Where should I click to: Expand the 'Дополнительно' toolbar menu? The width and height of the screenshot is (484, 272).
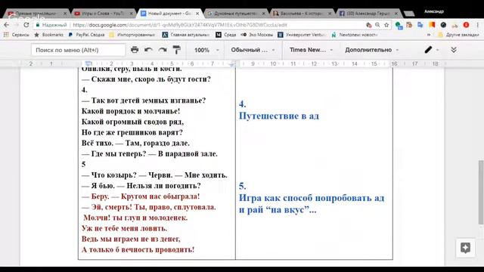(x=371, y=50)
